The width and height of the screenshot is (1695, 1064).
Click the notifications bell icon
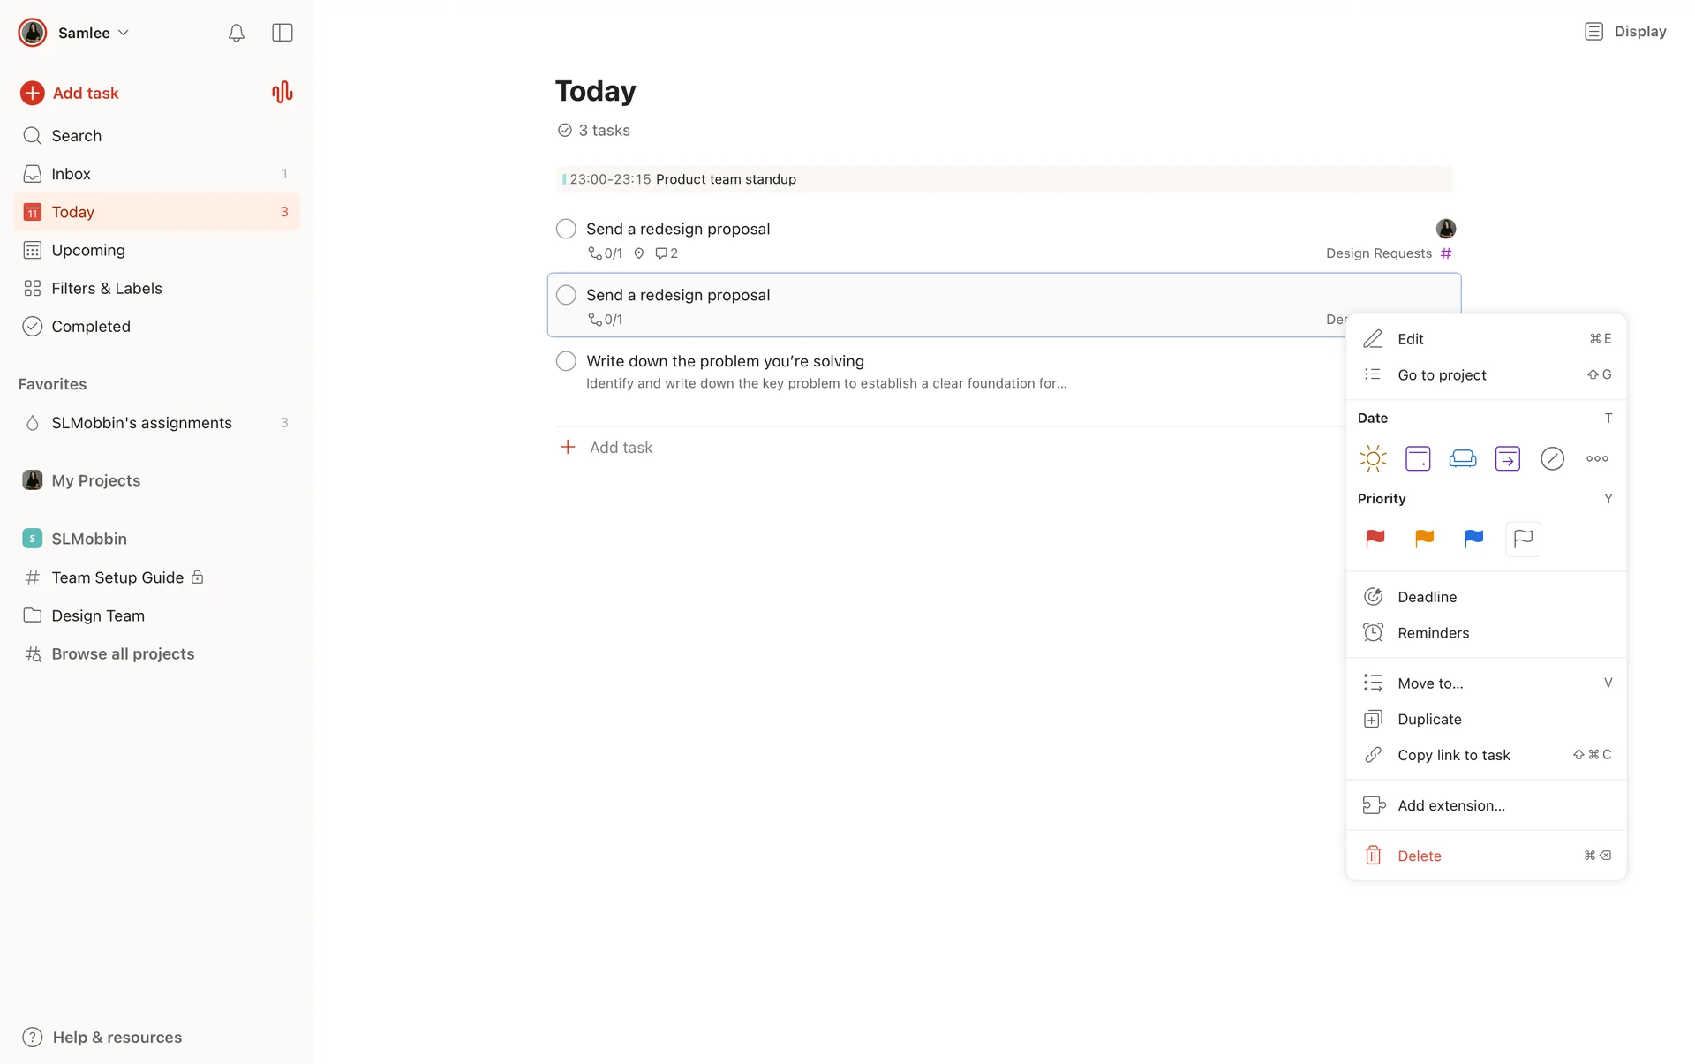[236, 33]
